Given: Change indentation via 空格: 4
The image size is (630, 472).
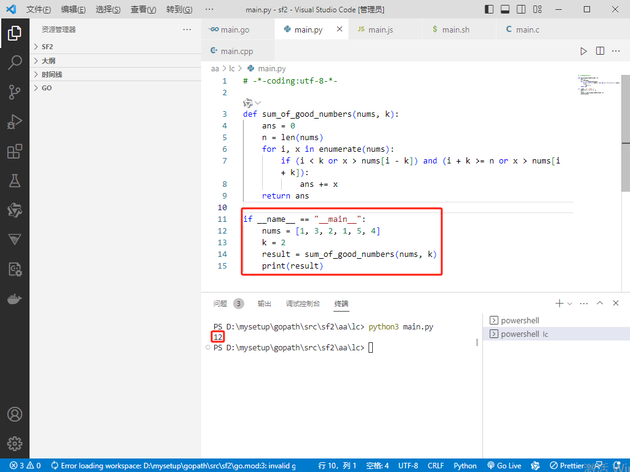Looking at the screenshot, I should coord(378,466).
